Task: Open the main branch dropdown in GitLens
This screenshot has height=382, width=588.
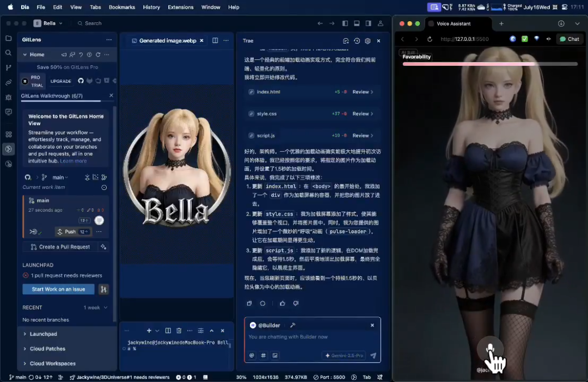Action: click(x=60, y=177)
